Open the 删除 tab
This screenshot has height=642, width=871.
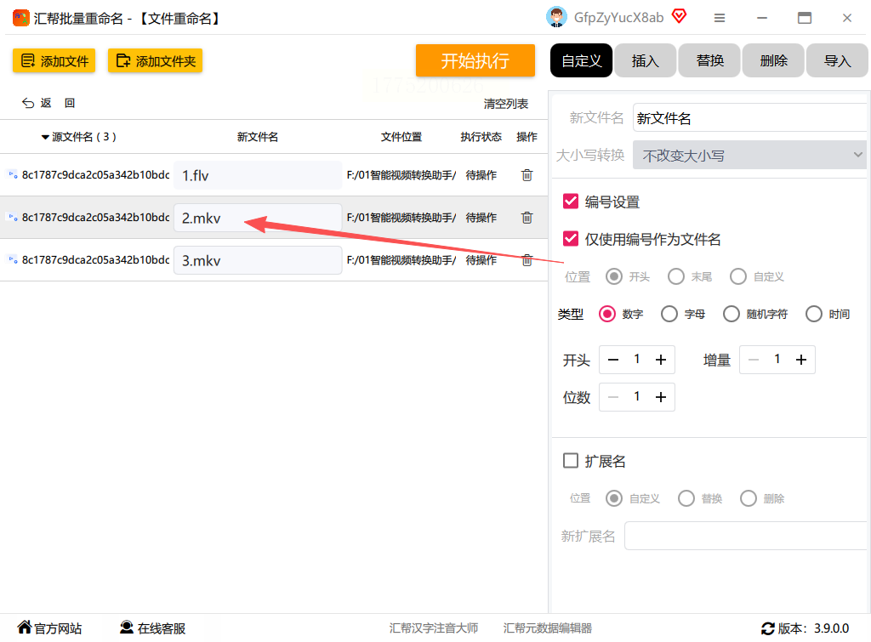(x=773, y=60)
